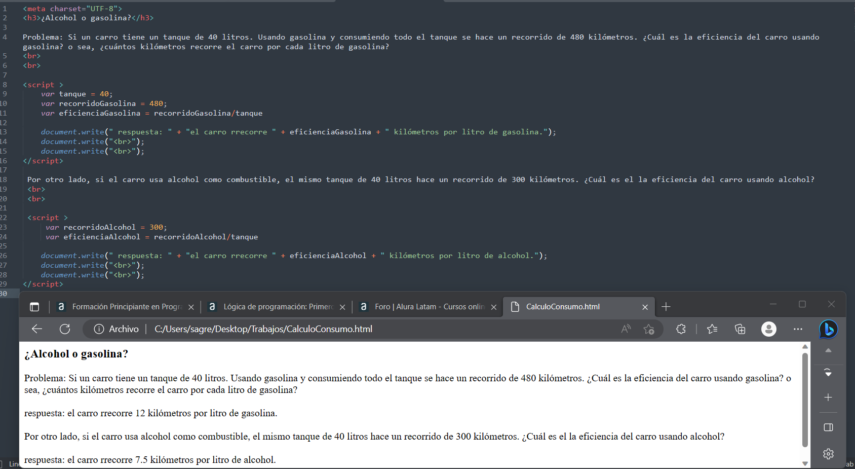Open Settings and more ellipsis menu
The image size is (855, 469).
[798, 329]
